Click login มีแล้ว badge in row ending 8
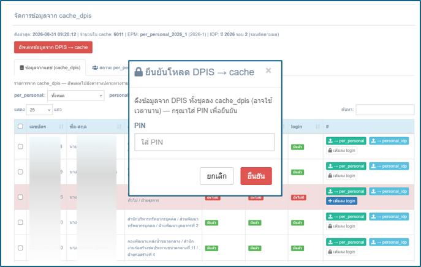Screen dimensions: 421x267 tap(297, 147)
